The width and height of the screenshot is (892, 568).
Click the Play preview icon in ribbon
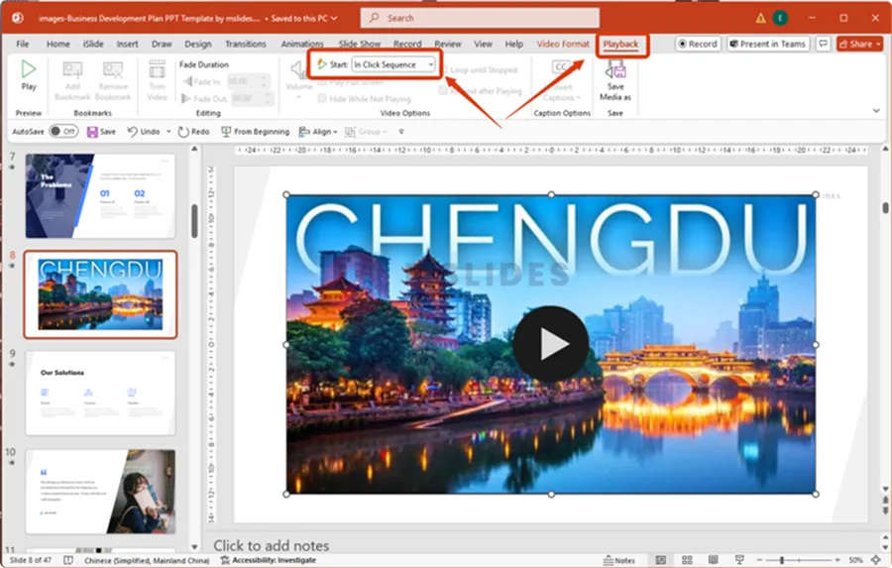coord(29,71)
